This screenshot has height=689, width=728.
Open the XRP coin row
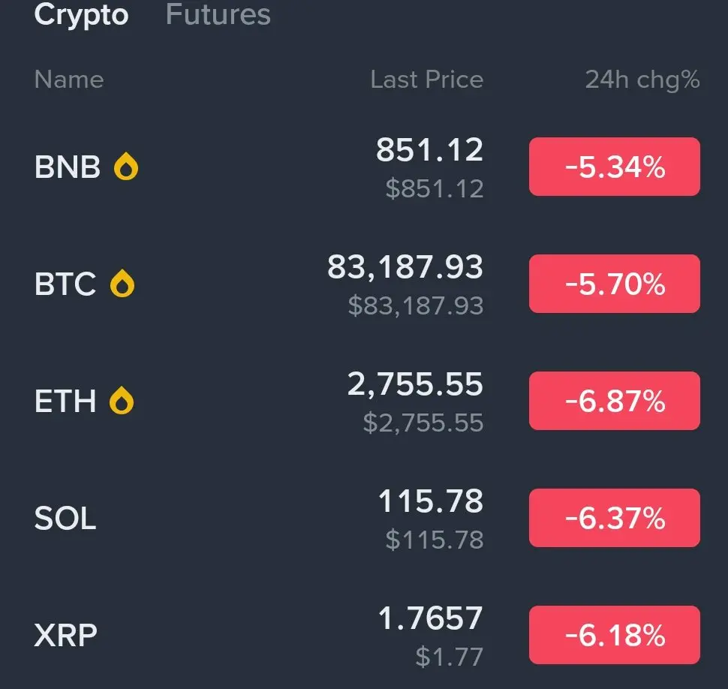pos(66,636)
